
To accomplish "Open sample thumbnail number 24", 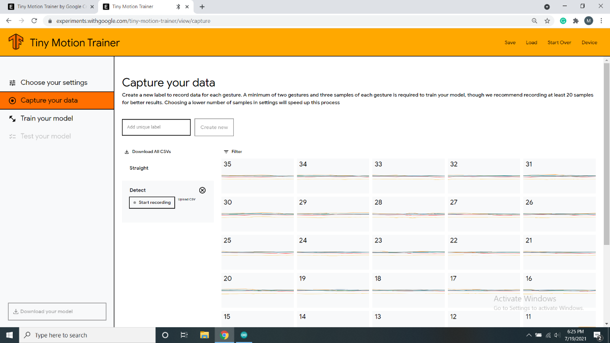I will click(x=333, y=252).
